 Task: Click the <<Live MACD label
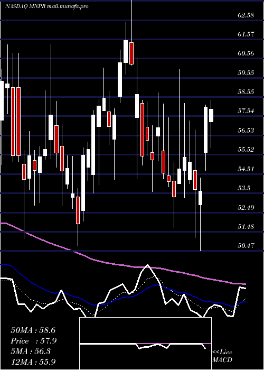tap(222, 356)
